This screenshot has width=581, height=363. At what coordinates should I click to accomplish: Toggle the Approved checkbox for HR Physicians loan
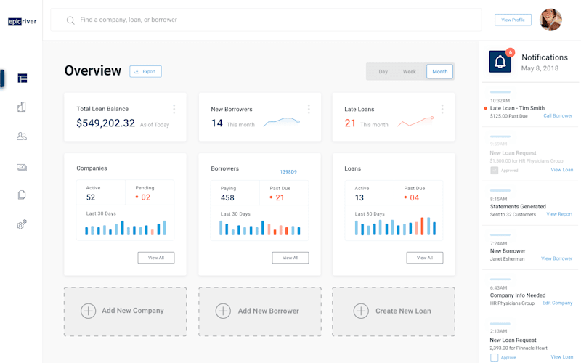coord(495,171)
